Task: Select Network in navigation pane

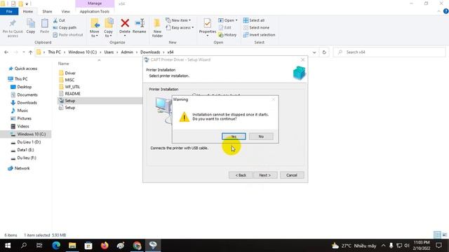Action: coord(22,168)
